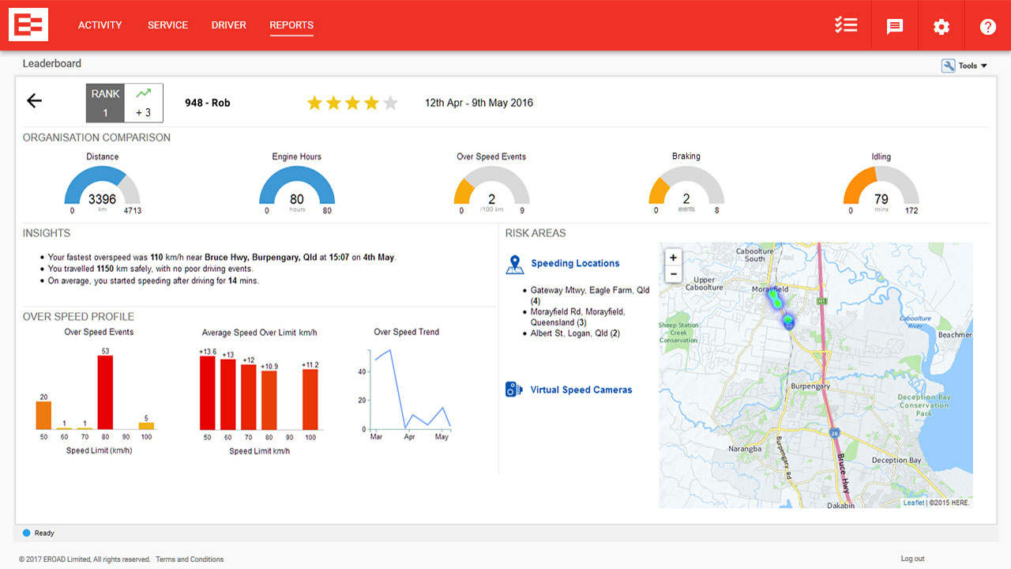Open the Service menu
Image resolution: width=1011 pixels, height=569 pixels.
(x=167, y=25)
